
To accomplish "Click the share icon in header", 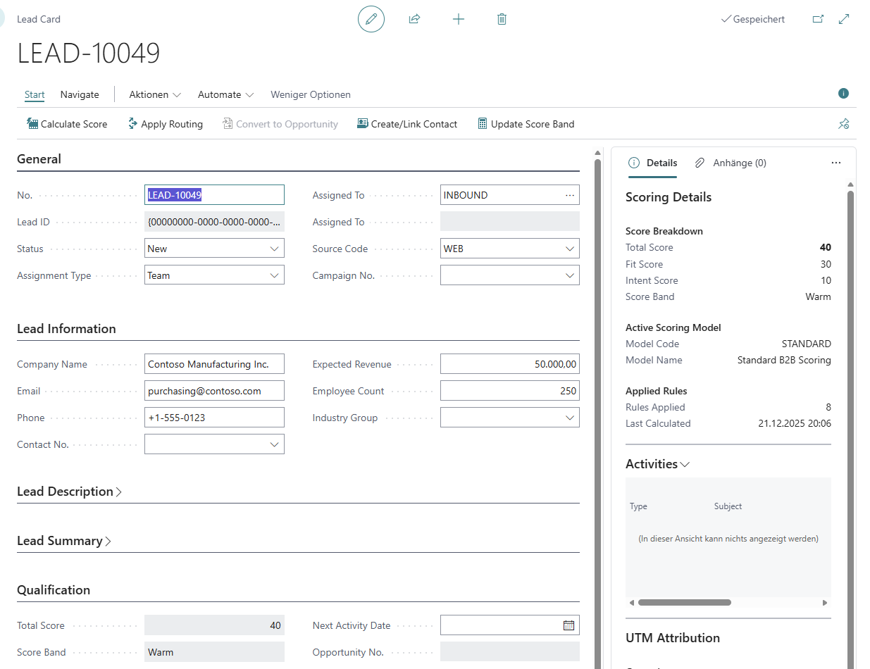I will 414,19.
